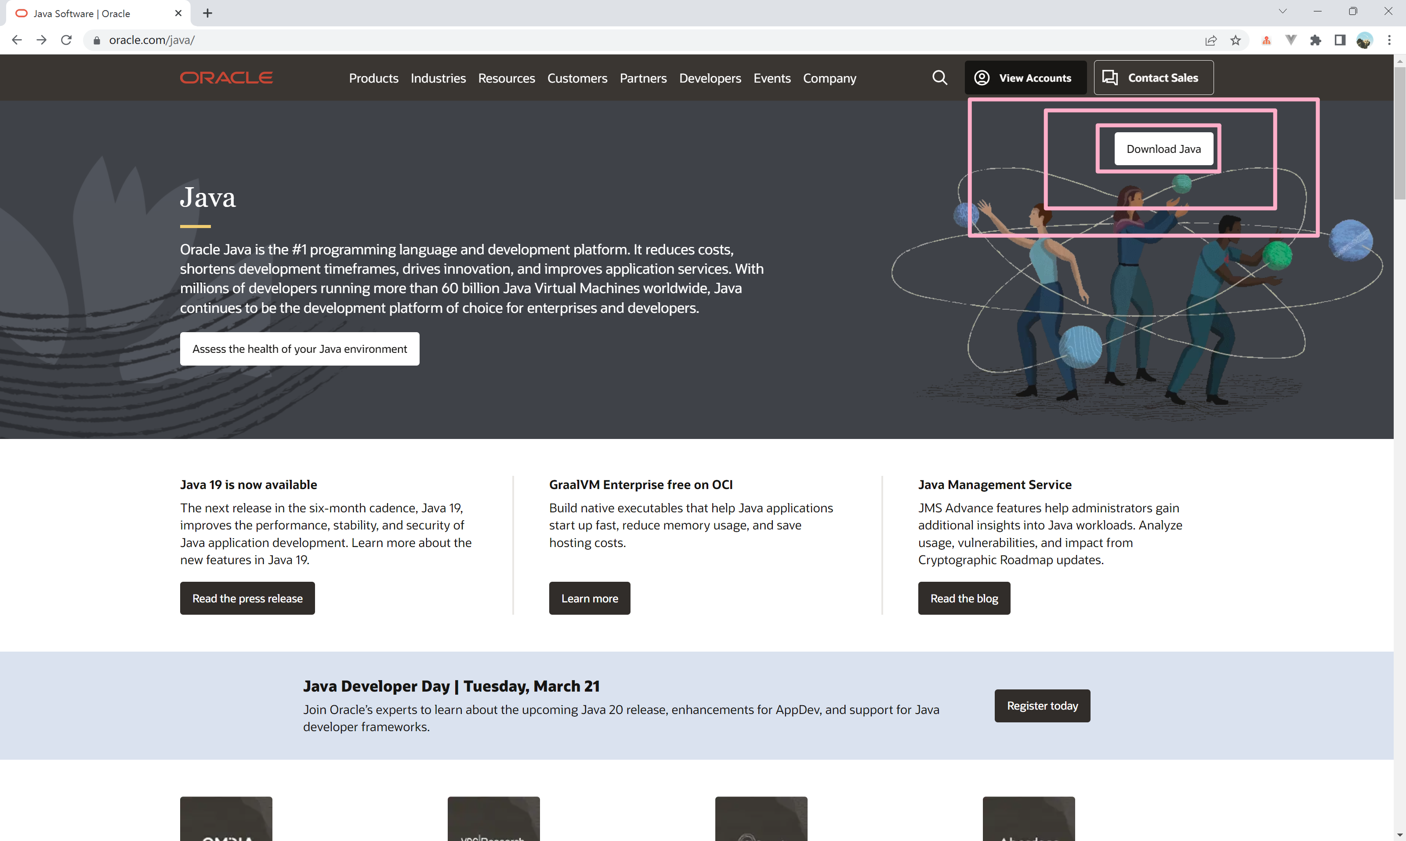Bookmark this page with the star icon
The height and width of the screenshot is (841, 1406).
click(1236, 40)
